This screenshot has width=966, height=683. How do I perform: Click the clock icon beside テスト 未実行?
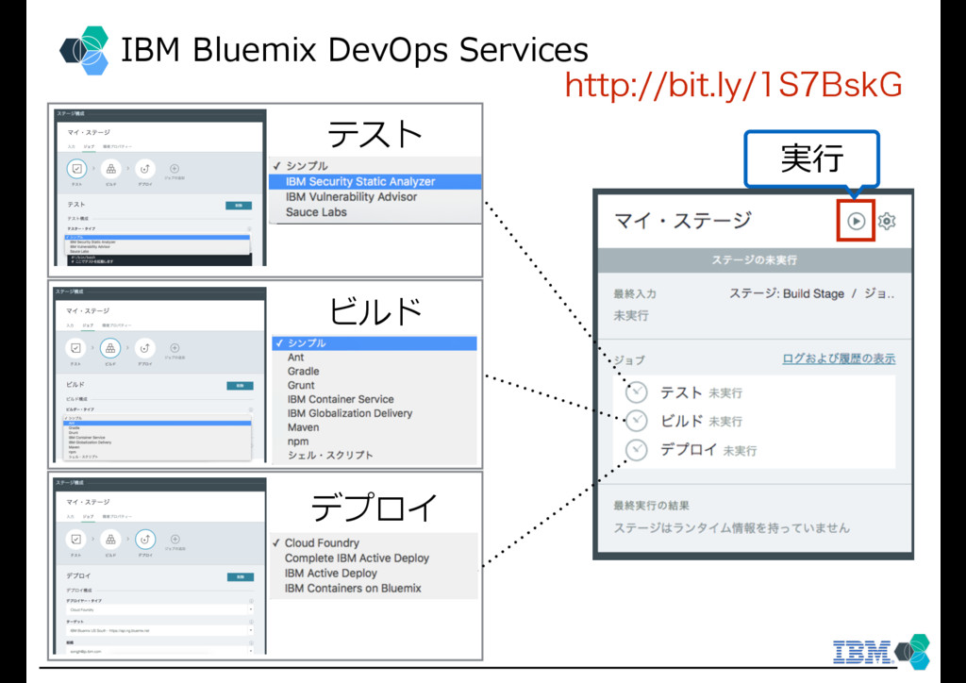point(637,392)
